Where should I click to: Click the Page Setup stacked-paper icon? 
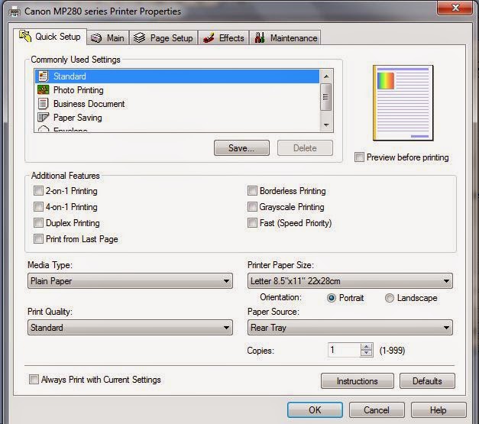coord(139,38)
